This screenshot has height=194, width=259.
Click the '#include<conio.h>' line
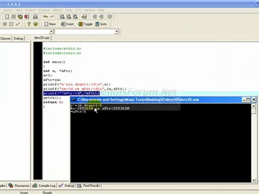pos(62,53)
